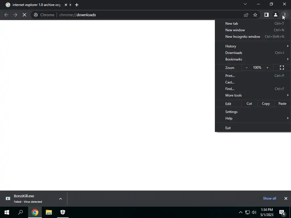Click the chrome://downloads address bar
This screenshot has width=291, height=218.
click(137, 15)
